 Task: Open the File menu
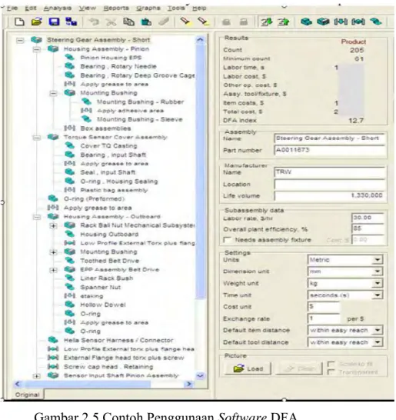[x=12, y=8]
